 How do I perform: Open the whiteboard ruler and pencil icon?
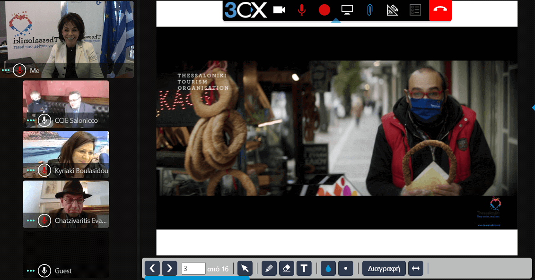pos(392,10)
